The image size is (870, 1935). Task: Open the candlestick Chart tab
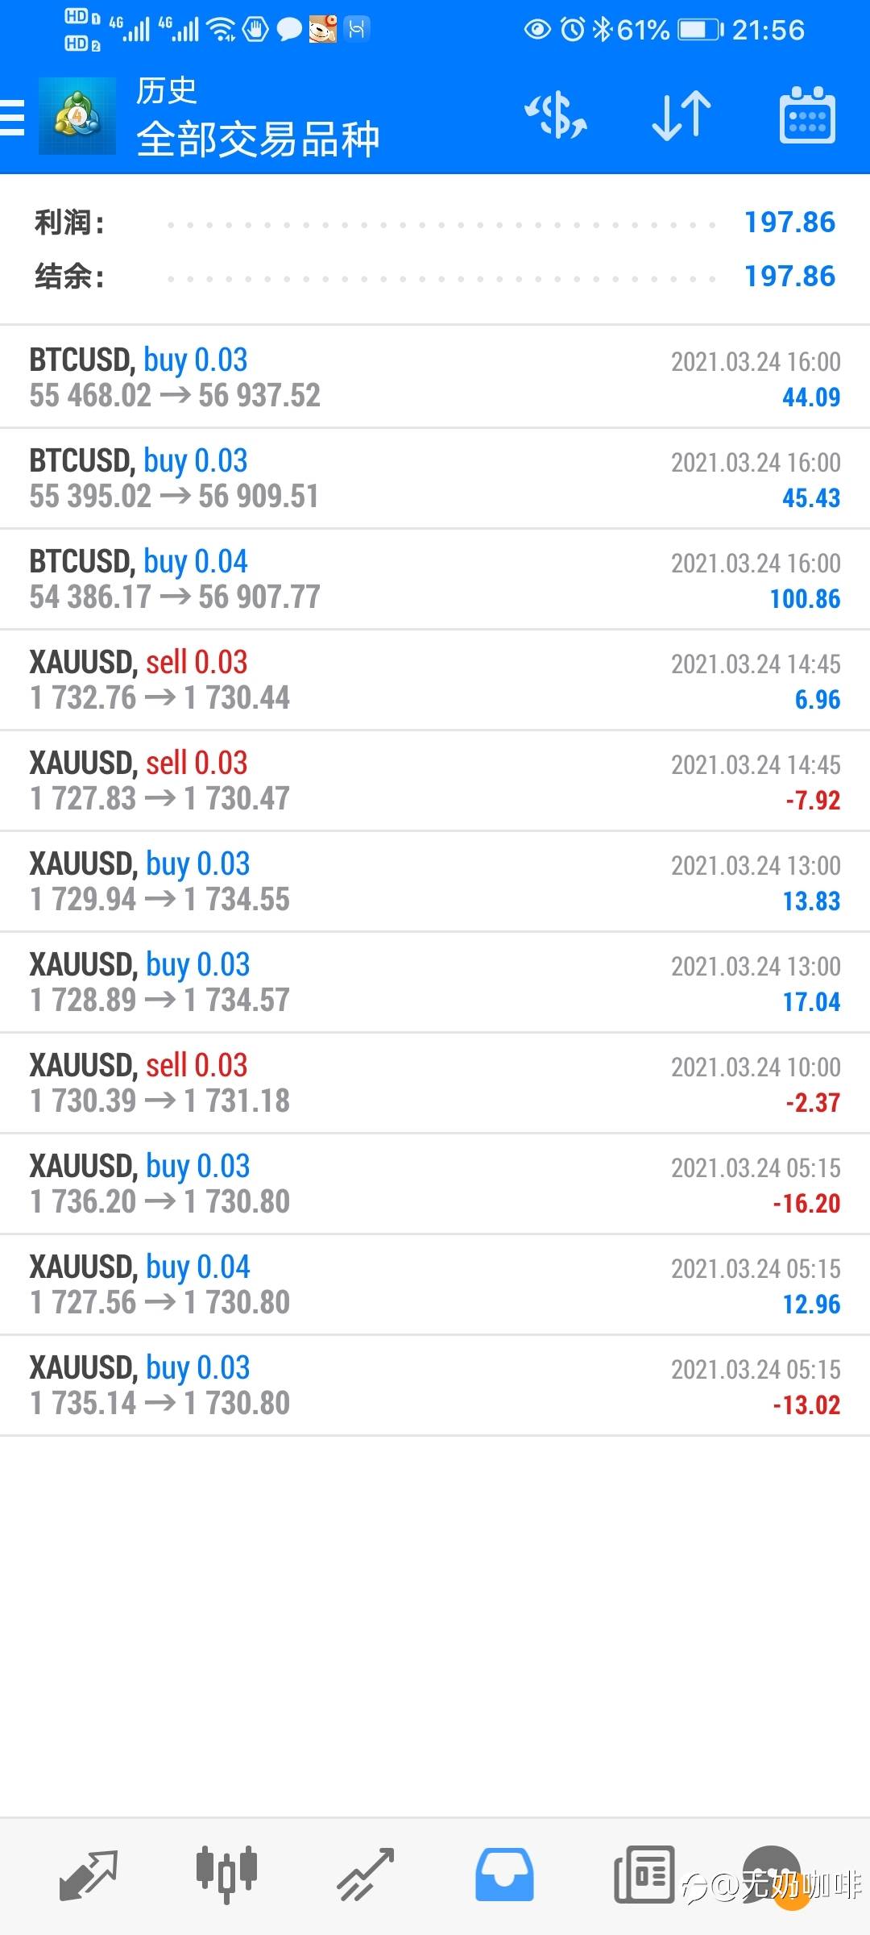pyautogui.click(x=226, y=1874)
